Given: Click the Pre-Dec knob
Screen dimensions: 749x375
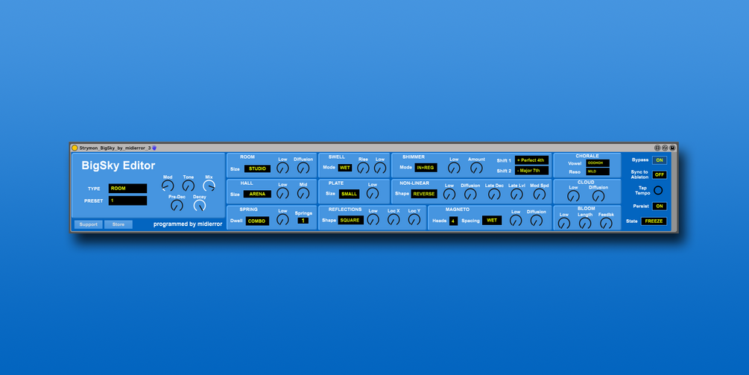Looking at the screenshot, I should [177, 206].
